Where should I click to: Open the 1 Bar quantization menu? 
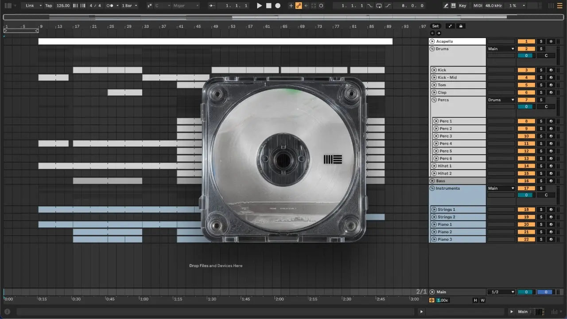pos(129,6)
